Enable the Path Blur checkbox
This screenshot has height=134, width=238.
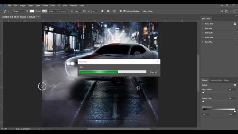point(235,37)
